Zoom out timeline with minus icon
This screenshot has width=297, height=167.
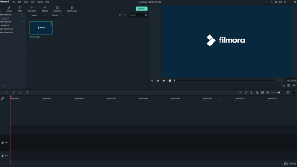tap(268, 92)
